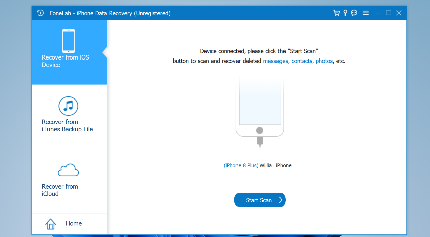This screenshot has width=430, height=237.
Task: Open the hamburger menu in title bar
Action: (x=366, y=13)
